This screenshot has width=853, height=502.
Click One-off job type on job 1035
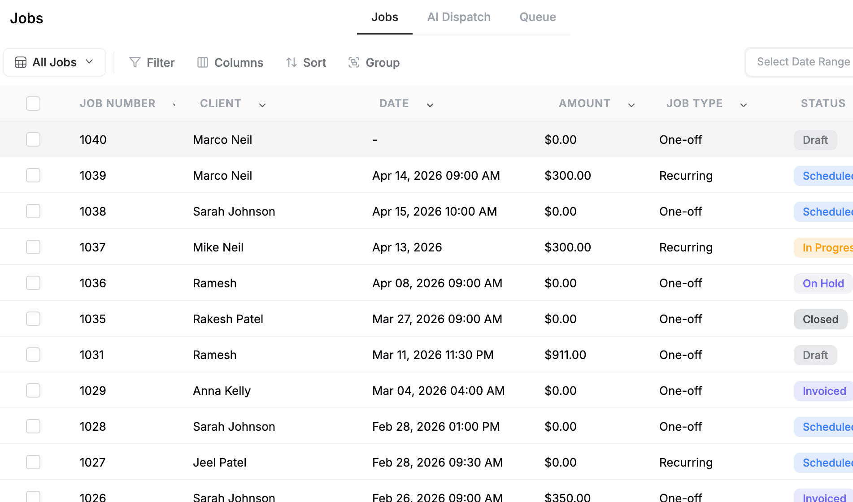click(x=680, y=319)
